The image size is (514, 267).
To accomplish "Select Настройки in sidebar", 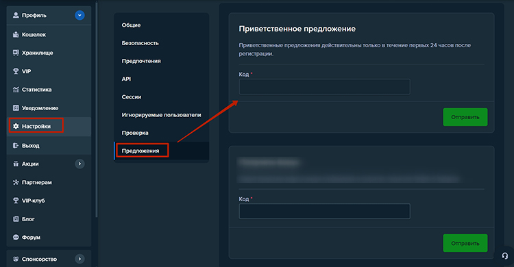I will coord(49,126).
